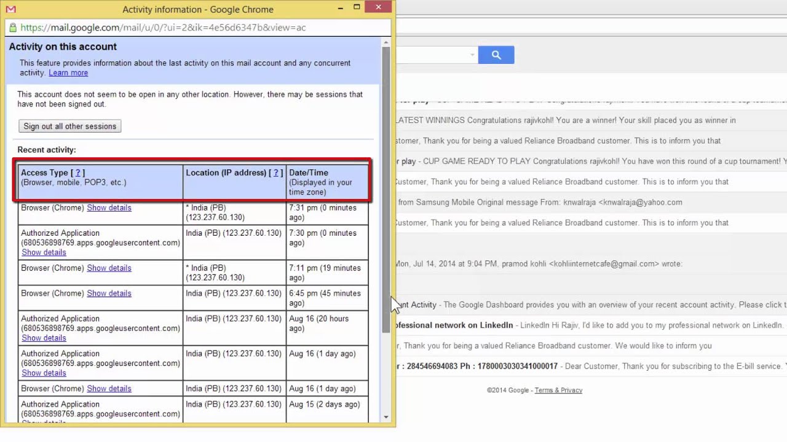Open the Learn more link
Image resolution: width=787 pixels, height=442 pixels.
click(68, 72)
